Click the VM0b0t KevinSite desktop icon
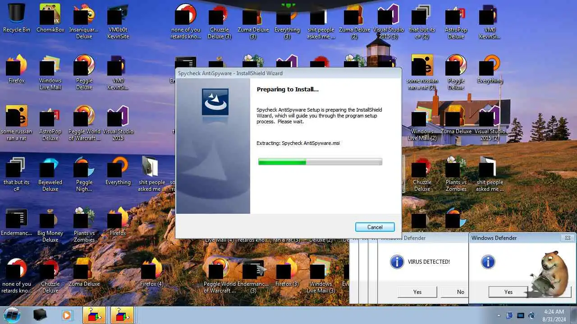This screenshot has height=324, width=577. click(118, 21)
